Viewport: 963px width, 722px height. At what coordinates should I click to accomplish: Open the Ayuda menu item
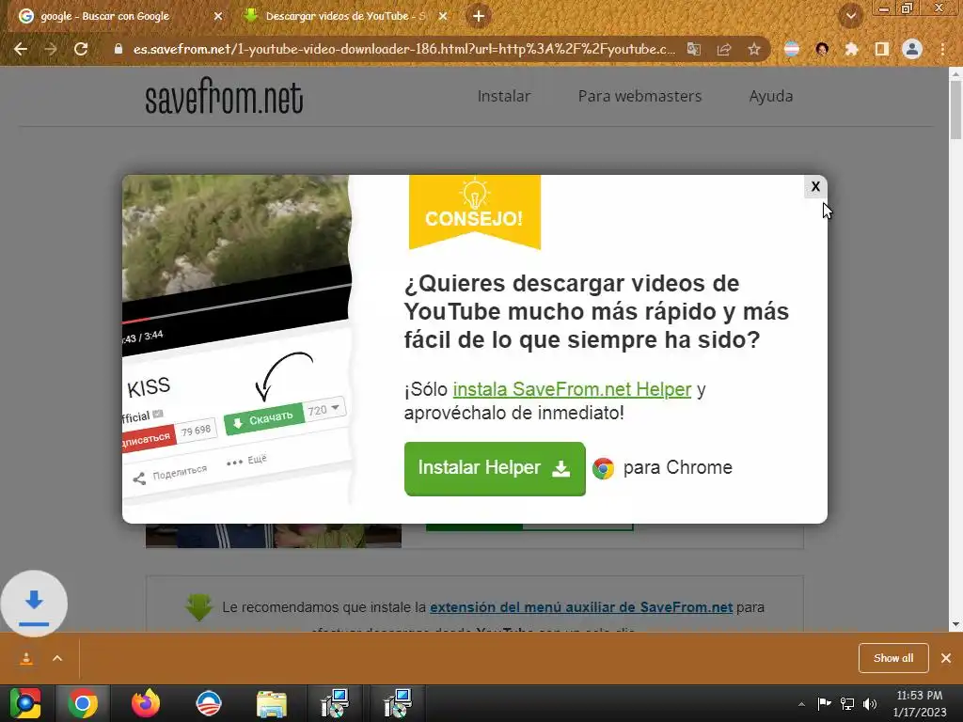click(771, 97)
